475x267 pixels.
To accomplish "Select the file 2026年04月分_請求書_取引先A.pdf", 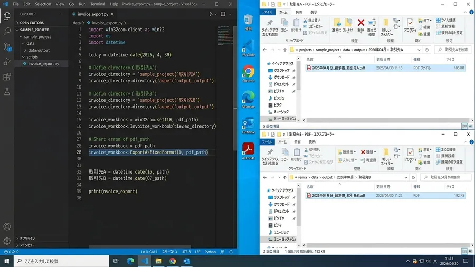I will (x=385, y=68).
